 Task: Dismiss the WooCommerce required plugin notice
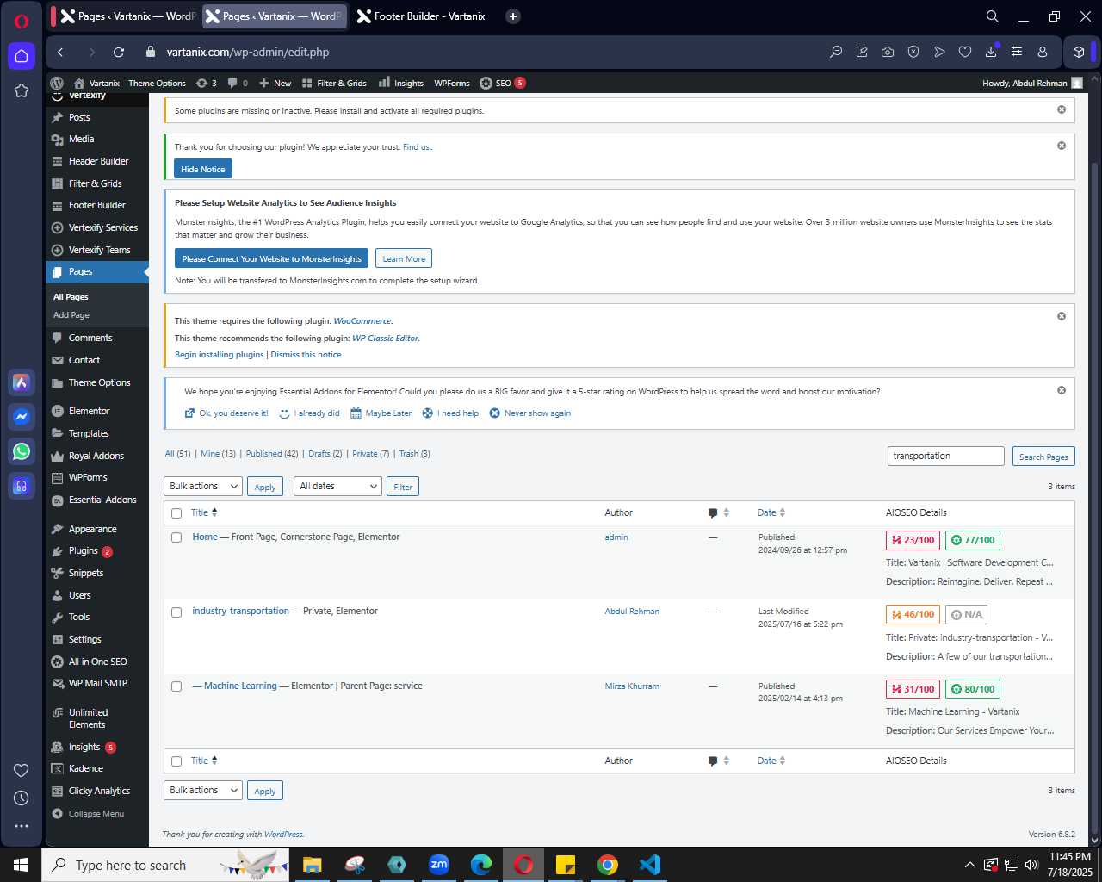1062,316
